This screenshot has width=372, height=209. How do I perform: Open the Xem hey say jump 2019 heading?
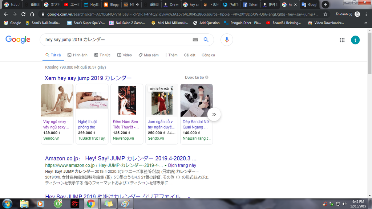(88, 78)
